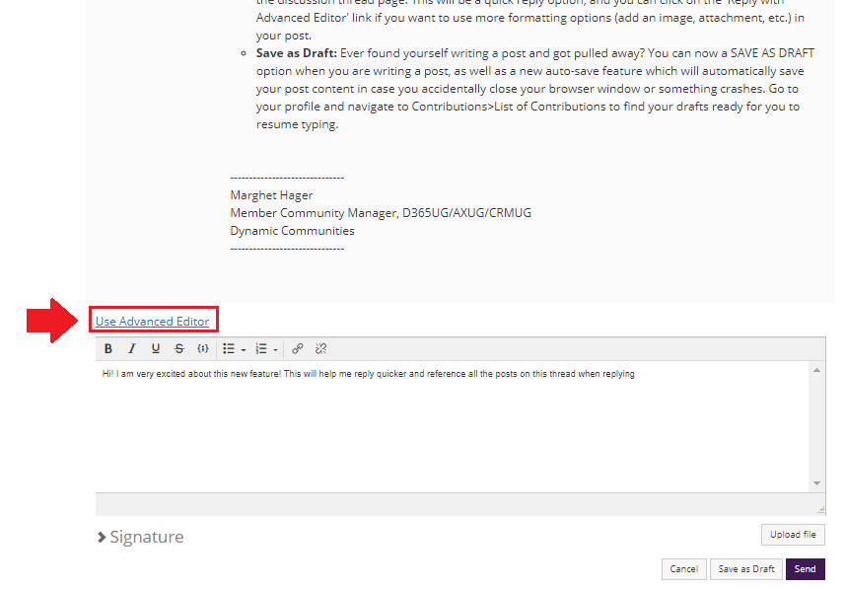Apply italic formatting to the reply

132,349
